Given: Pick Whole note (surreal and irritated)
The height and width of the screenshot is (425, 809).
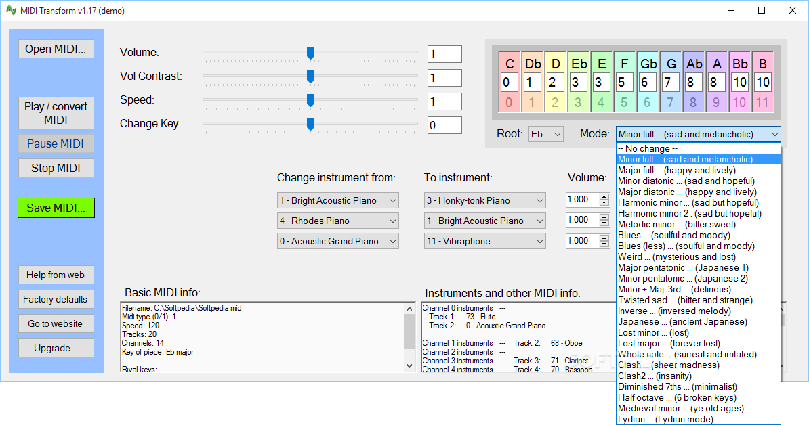Looking at the screenshot, I should 699,354.
